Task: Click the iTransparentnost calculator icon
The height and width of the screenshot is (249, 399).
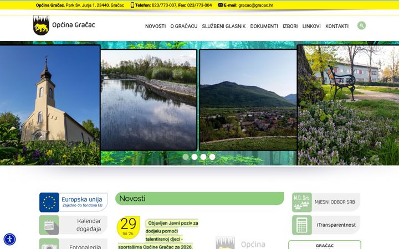Action: point(302,225)
